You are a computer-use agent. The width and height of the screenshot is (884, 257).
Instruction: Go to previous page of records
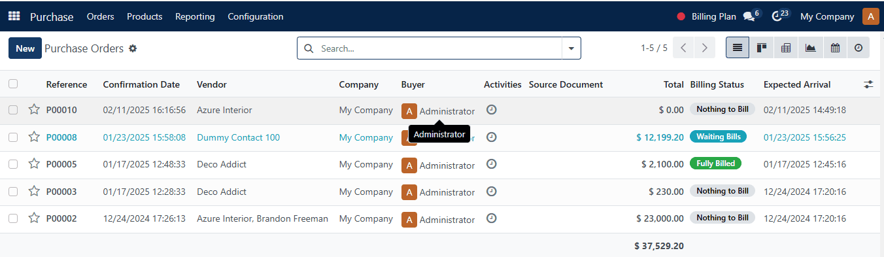click(683, 48)
